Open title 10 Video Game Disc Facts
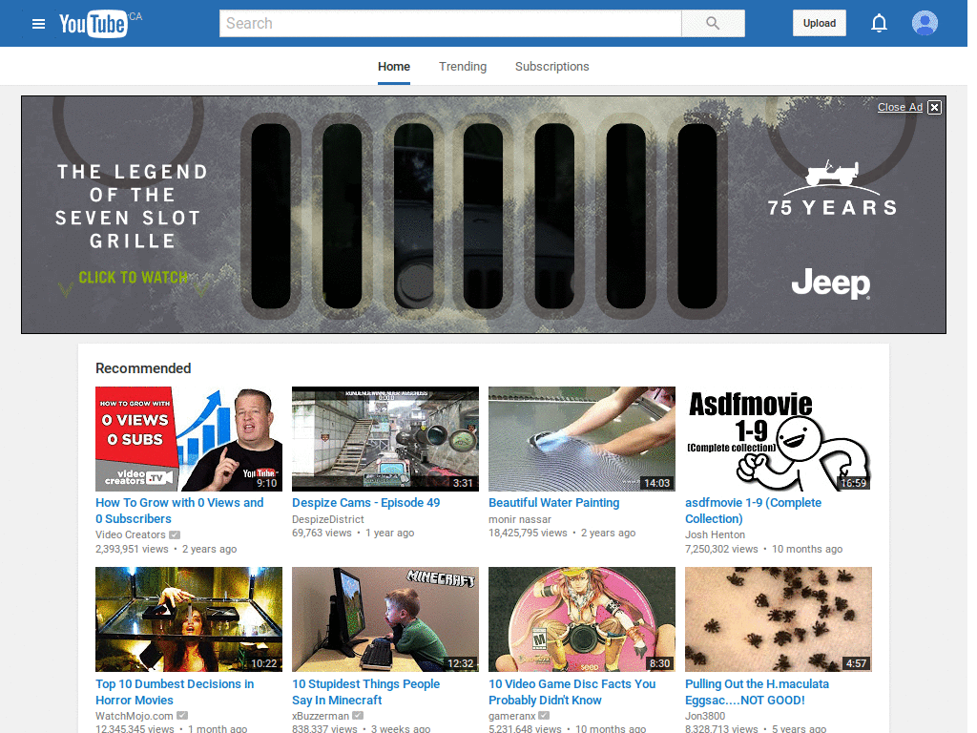 coord(572,692)
